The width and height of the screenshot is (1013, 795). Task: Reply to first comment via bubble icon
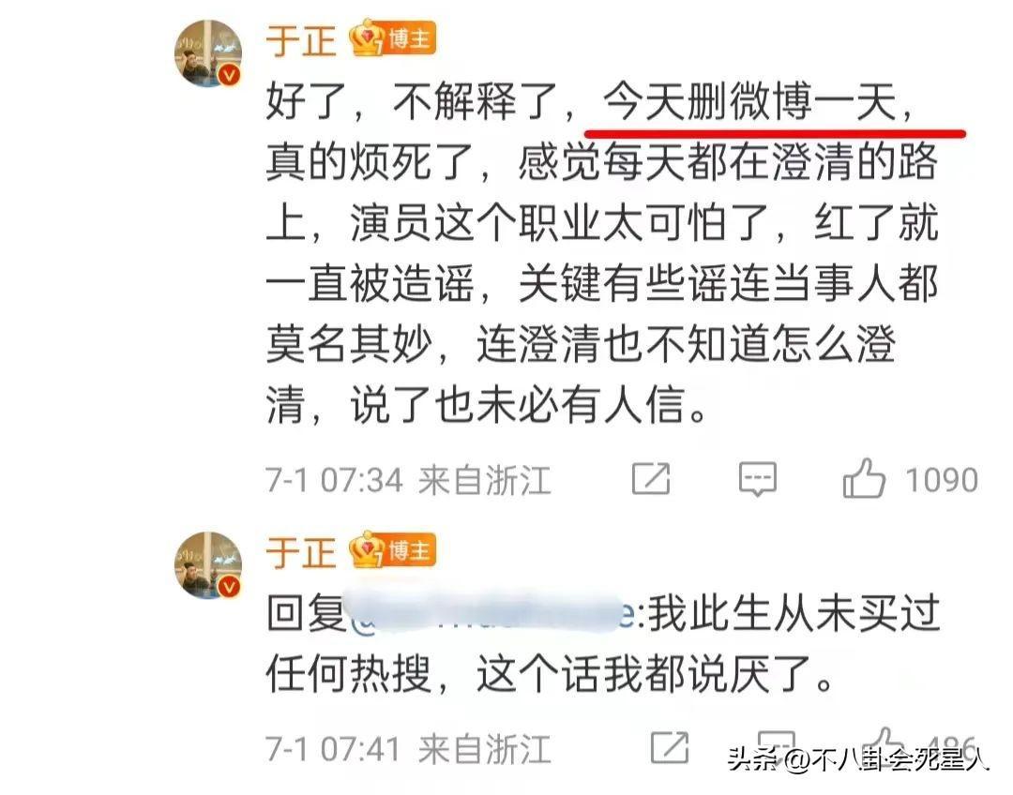[x=757, y=479]
